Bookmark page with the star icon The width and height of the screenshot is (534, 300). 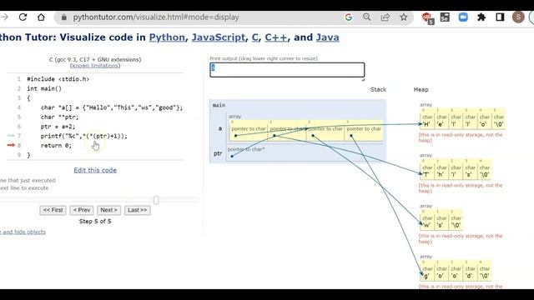(404, 17)
